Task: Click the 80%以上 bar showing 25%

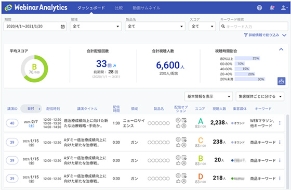Action: tap(247, 58)
